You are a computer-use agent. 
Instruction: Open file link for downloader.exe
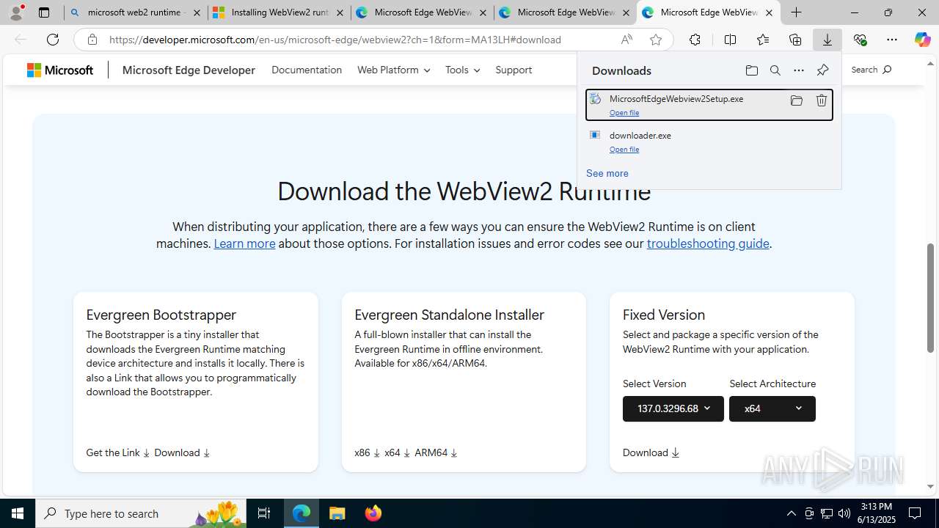pyautogui.click(x=624, y=149)
